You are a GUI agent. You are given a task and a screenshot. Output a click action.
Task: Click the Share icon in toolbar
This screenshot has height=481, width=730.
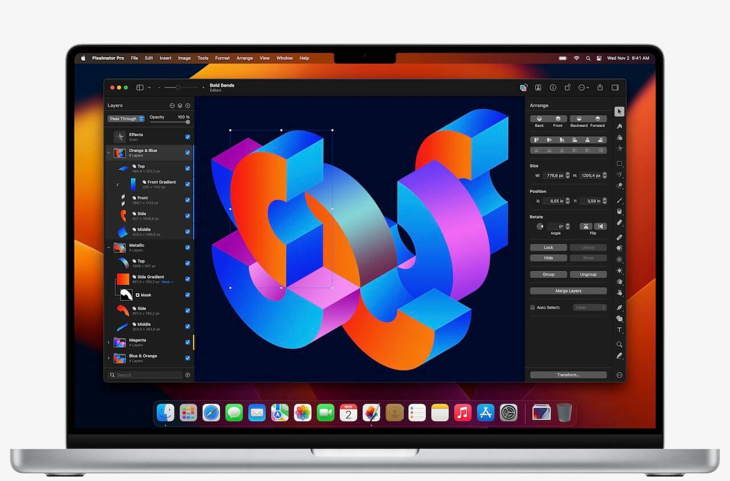[x=600, y=88]
